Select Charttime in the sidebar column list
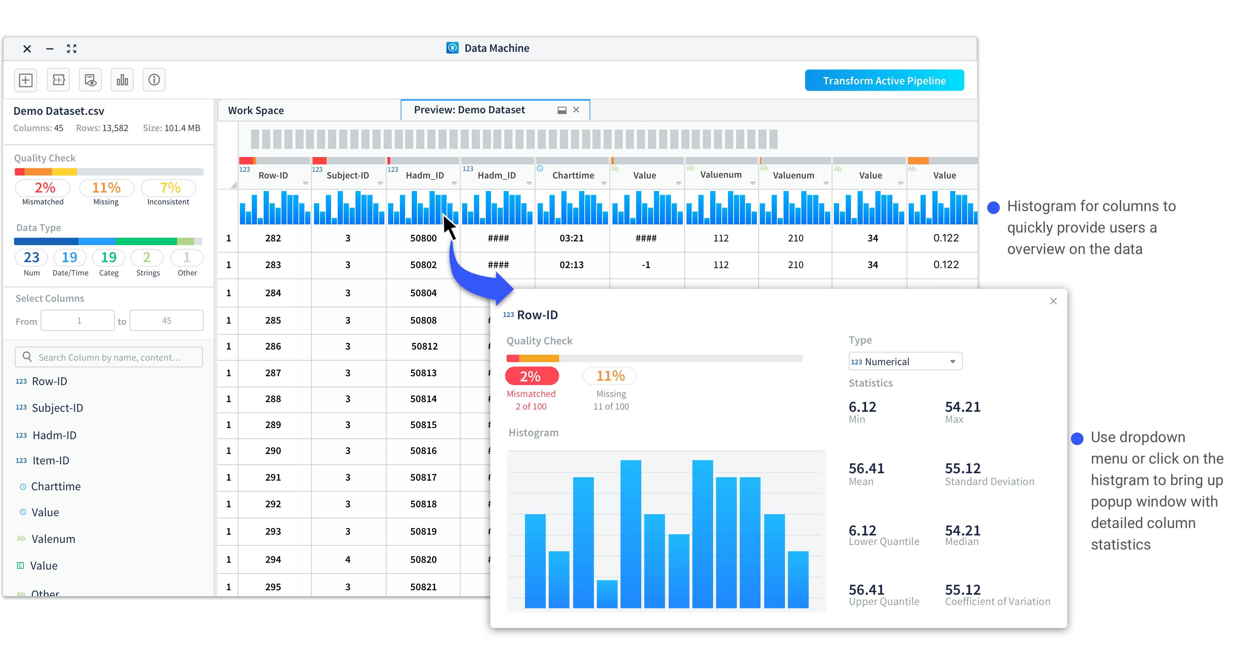The height and width of the screenshot is (648, 1259). [x=56, y=486]
